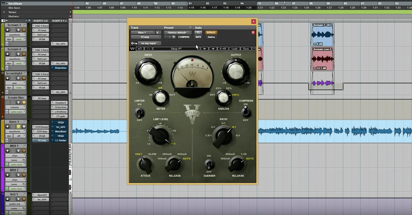Open the Distortion insert on Scream 4
This screenshot has width=412, height=215.
pos(60,68)
